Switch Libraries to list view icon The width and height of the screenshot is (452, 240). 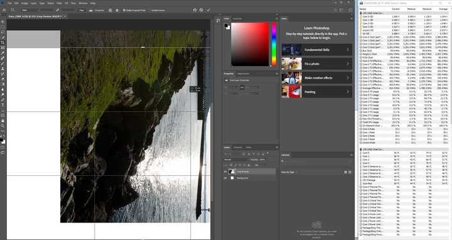pyautogui.click(x=350, y=172)
